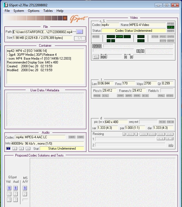Click the VCD resizing button
This screenshot has width=182, height=207.
pos(143,134)
